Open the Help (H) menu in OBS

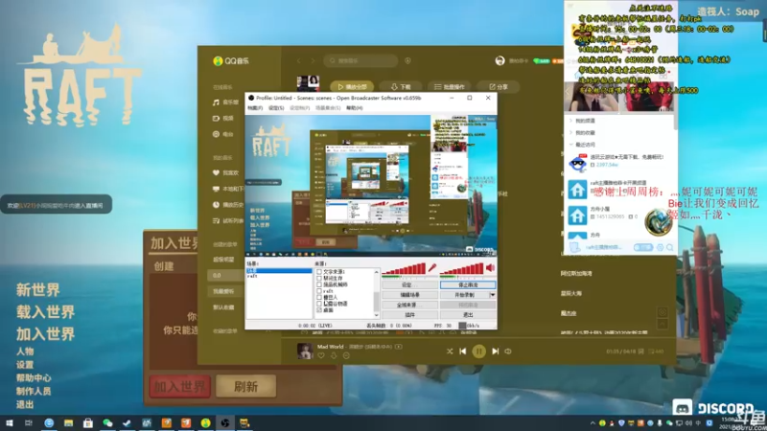click(x=355, y=108)
